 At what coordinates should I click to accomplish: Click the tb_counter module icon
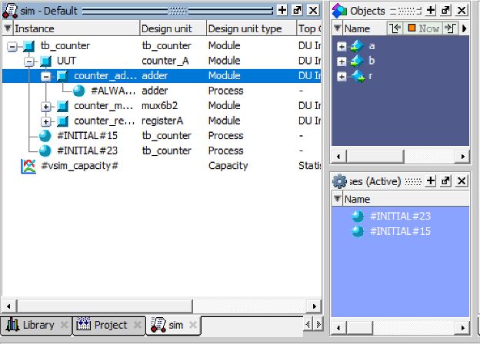click(29, 46)
